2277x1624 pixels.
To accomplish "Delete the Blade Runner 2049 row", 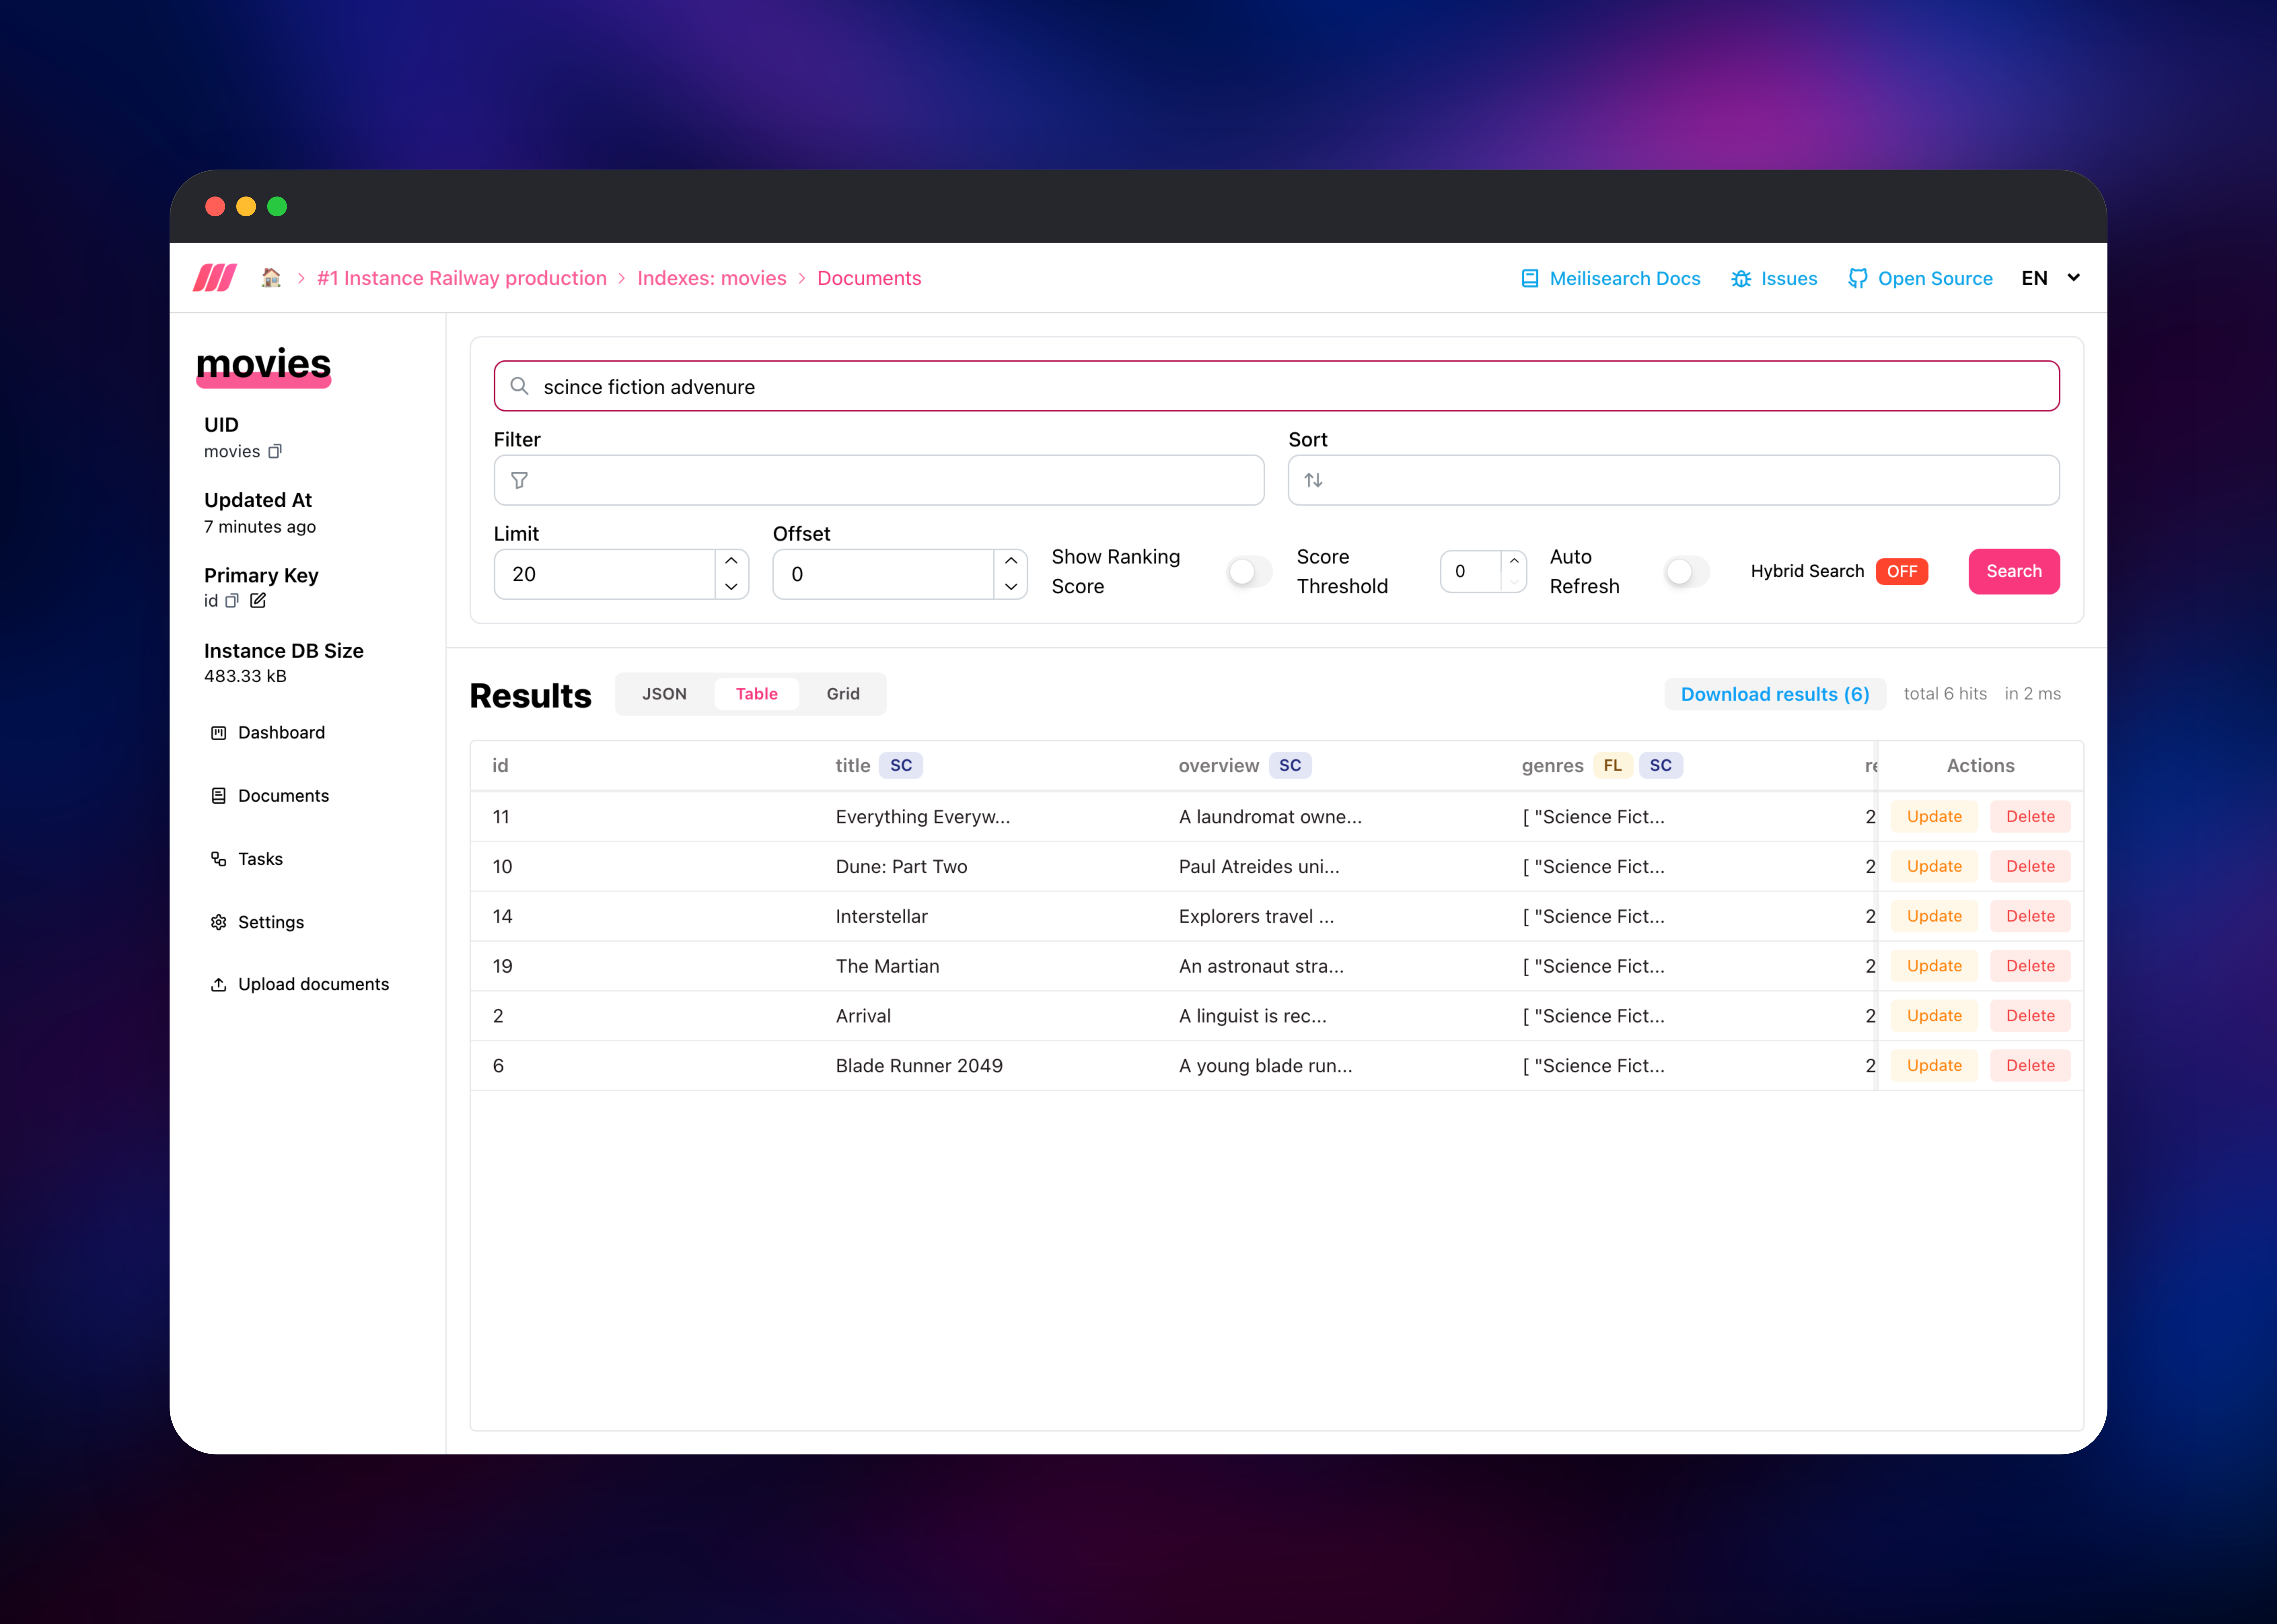I will [x=2030, y=1066].
